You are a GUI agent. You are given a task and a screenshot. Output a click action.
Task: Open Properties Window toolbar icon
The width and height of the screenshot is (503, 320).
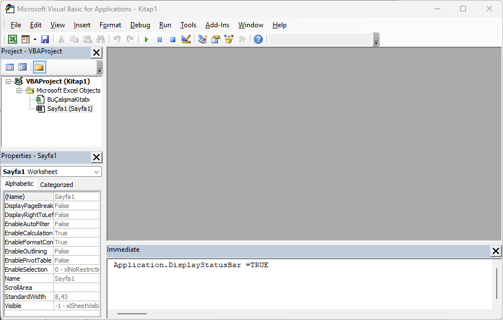coord(216,39)
